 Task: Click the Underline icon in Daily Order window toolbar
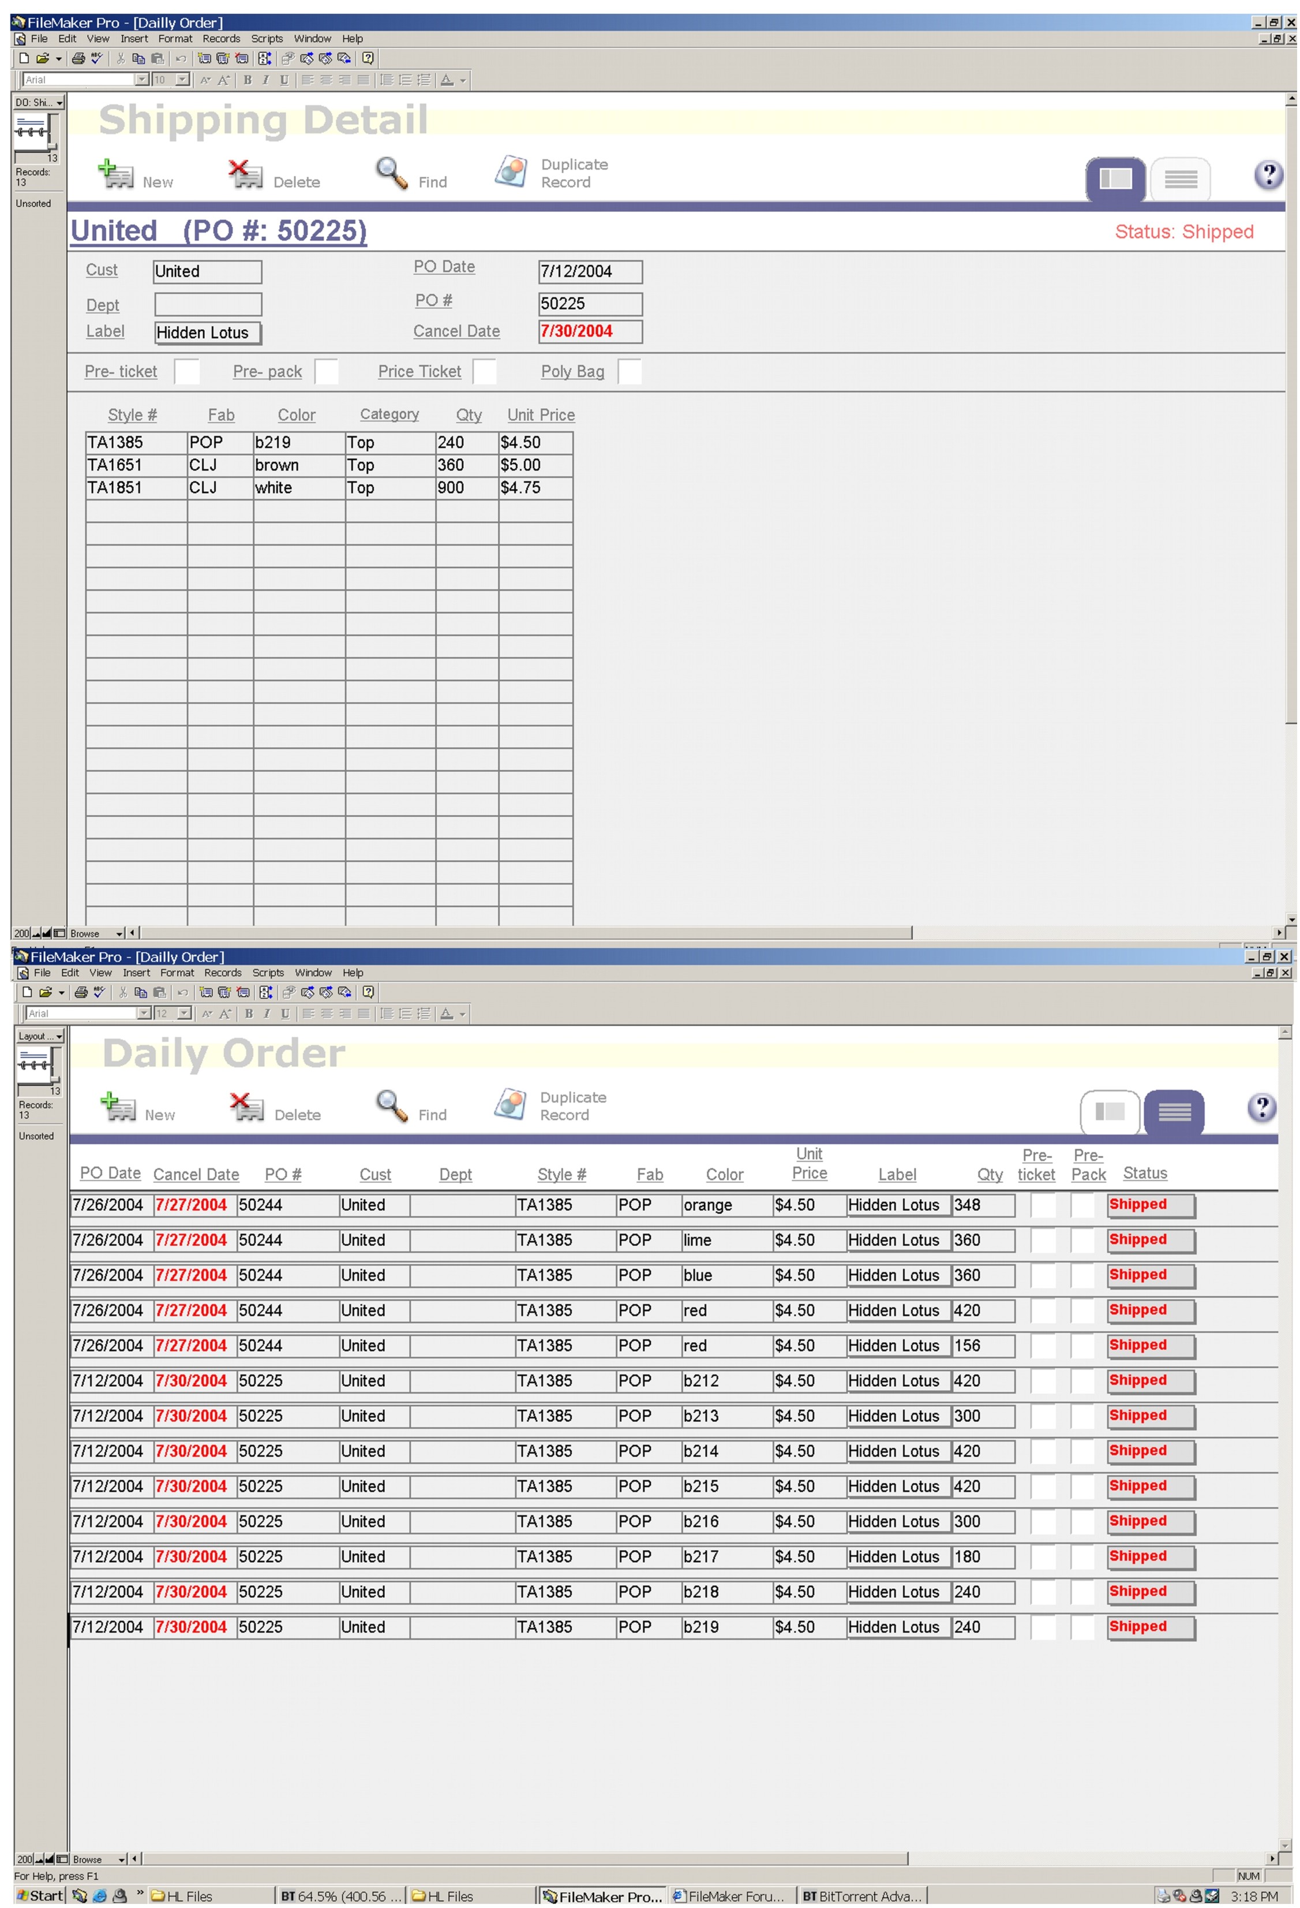[285, 1013]
